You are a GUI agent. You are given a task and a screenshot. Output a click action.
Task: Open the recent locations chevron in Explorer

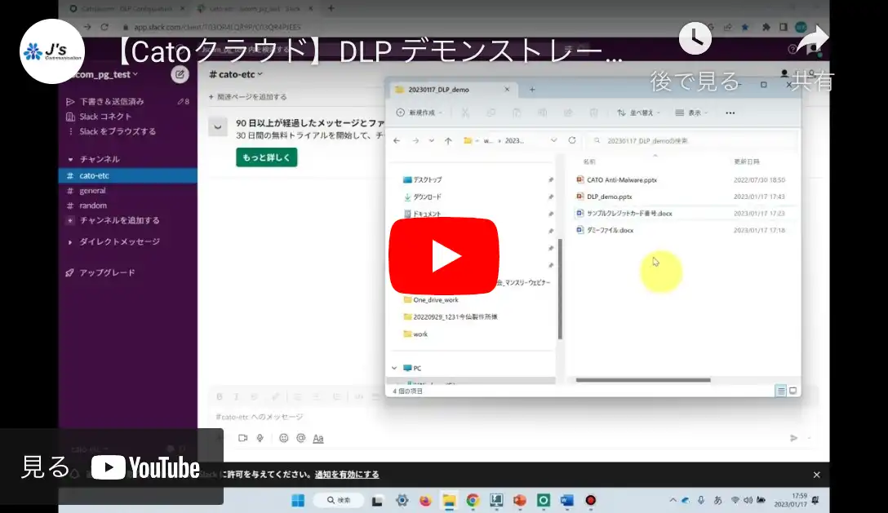[432, 140]
